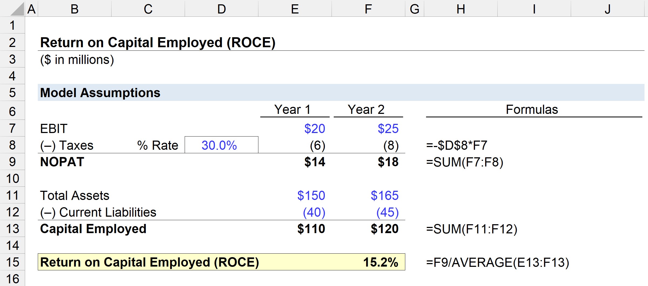Select the Formulas heading cell
The image size is (648, 286).
[532, 110]
